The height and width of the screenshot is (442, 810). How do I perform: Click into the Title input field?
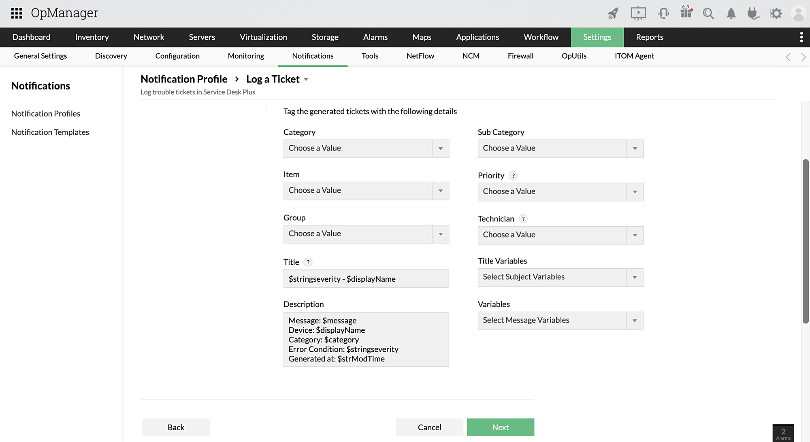[366, 279]
